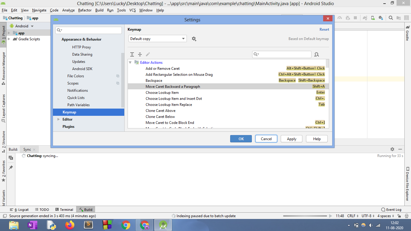Image resolution: width=411 pixels, height=231 pixels.
Task: Close the Sync tab in Build panel
Action: coord(34,149)
